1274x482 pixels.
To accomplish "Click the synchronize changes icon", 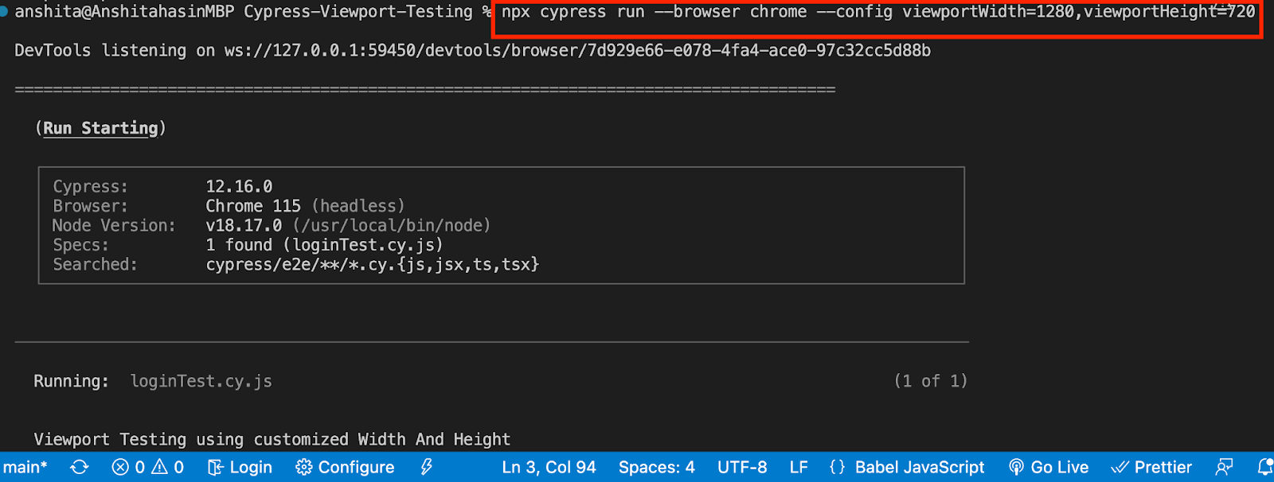I will (80, 468).
